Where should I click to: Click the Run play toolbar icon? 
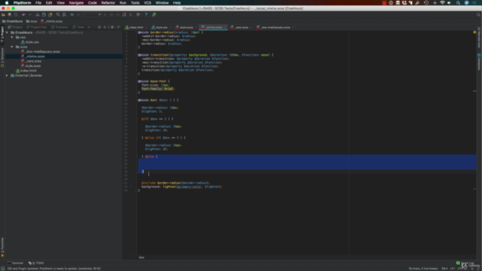pyautogui.click(x=105, y=14)
